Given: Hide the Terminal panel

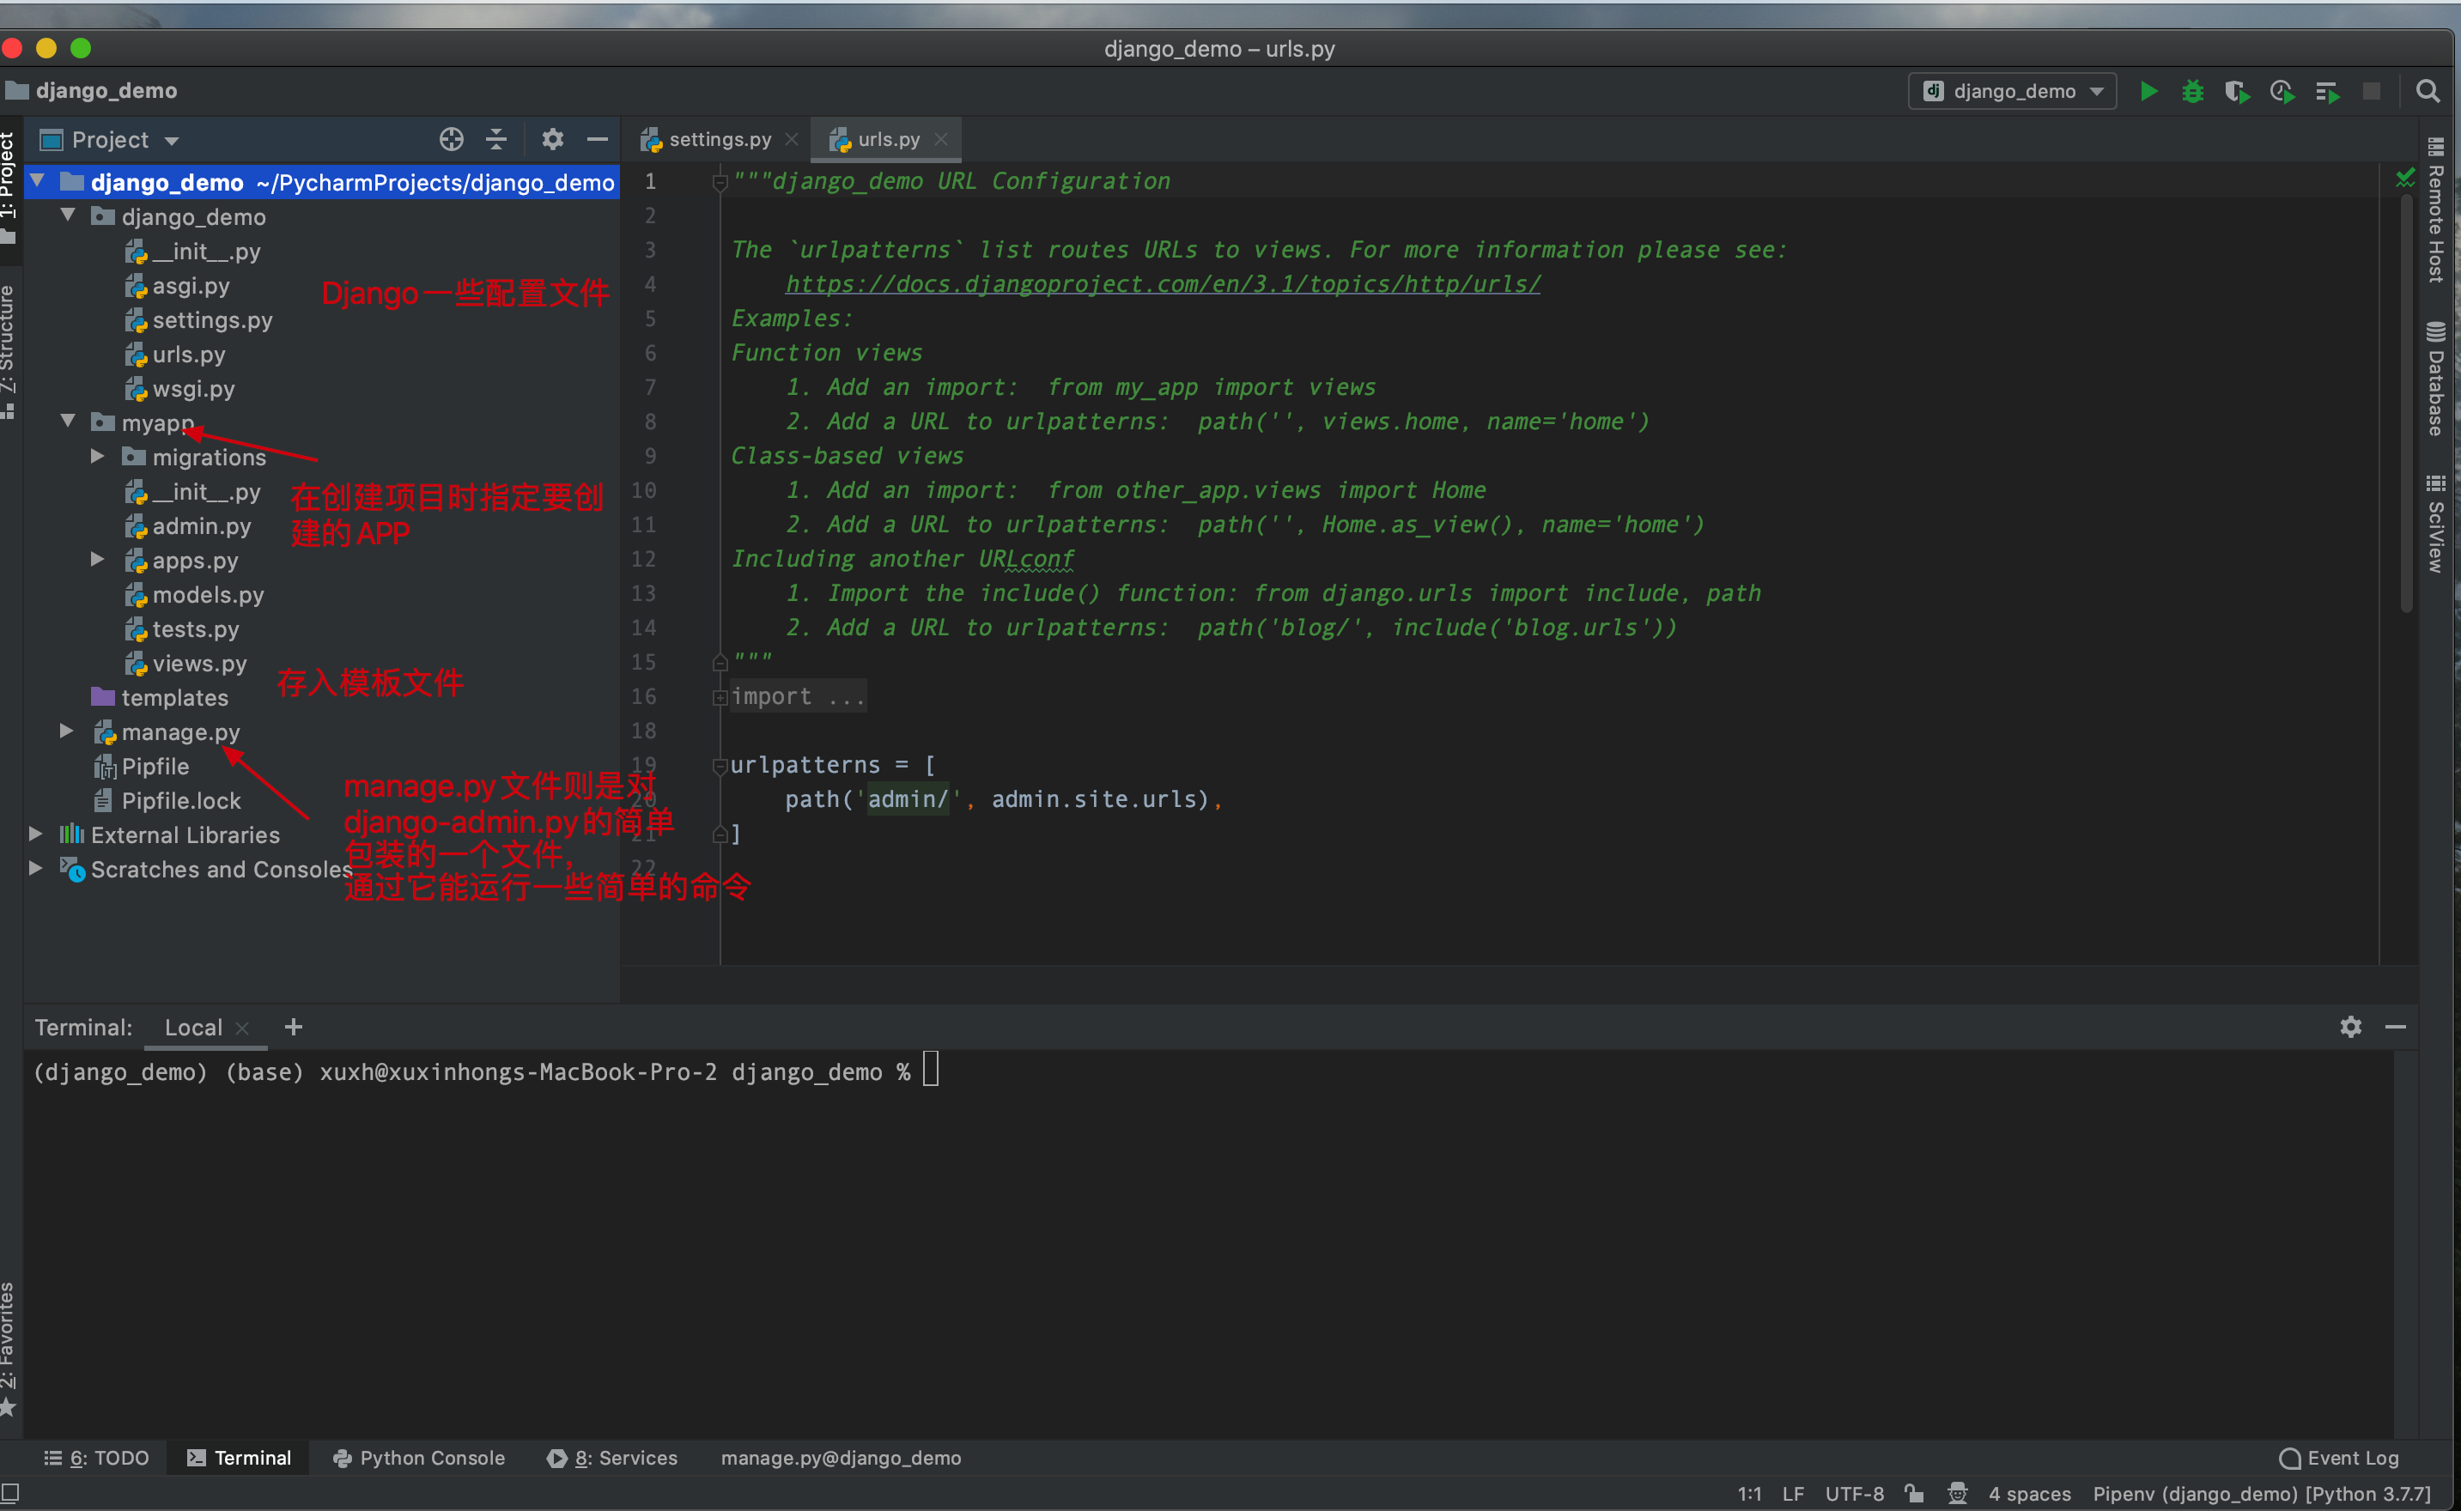Looking at the screenshot, I should (x=2395, y=1026).
